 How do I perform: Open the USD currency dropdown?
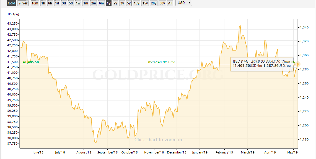click(x=183, y=3)
